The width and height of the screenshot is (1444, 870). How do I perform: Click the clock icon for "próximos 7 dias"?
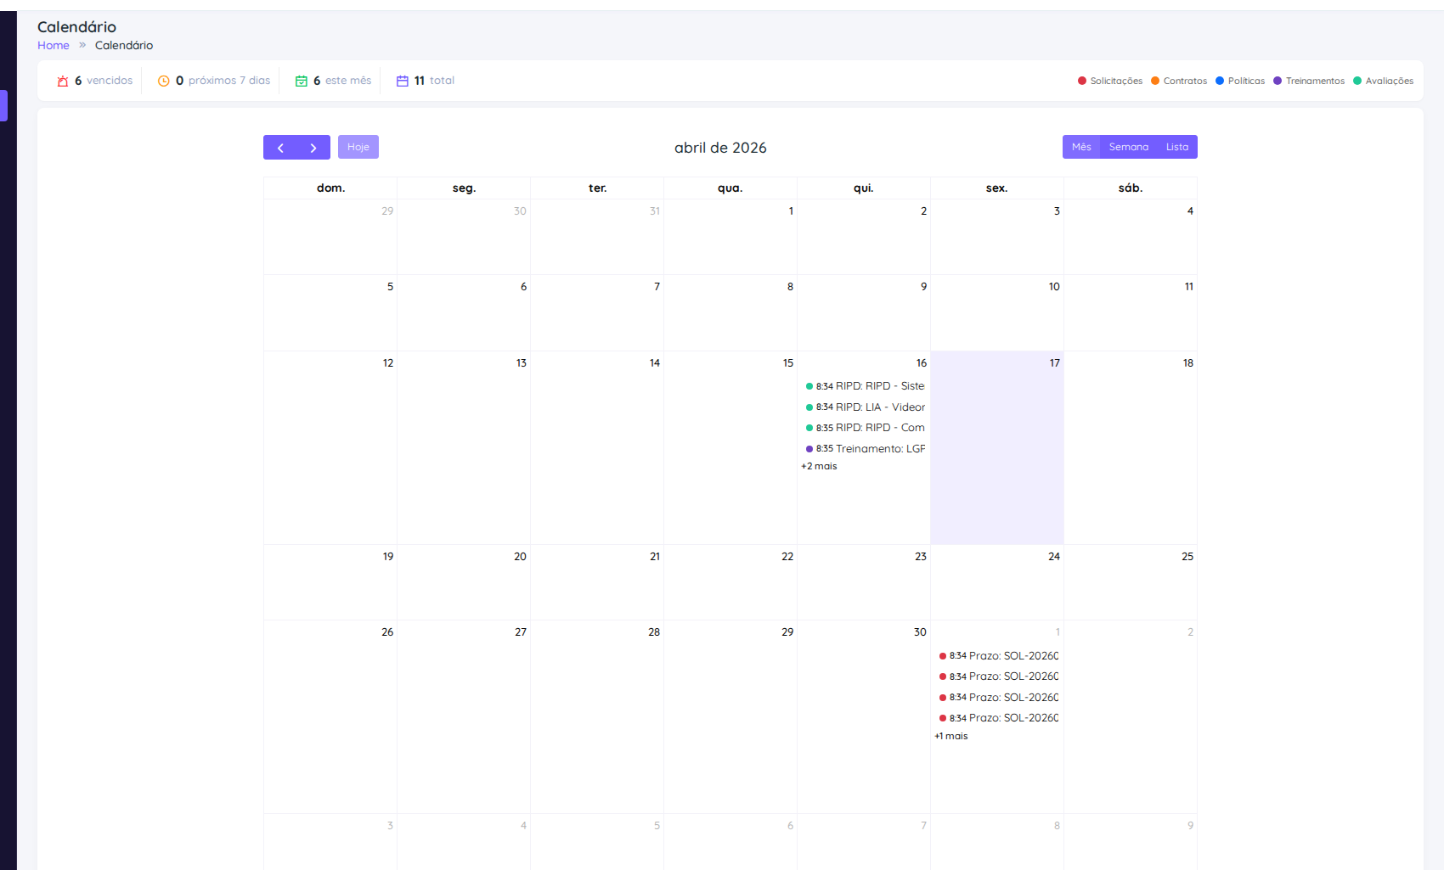tap(163, 80)
